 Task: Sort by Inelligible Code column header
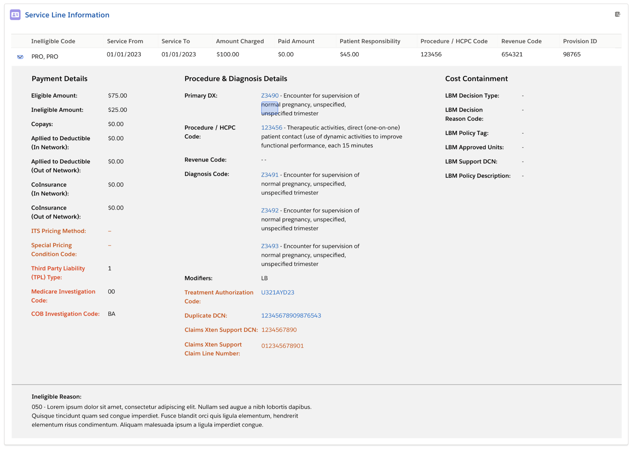pos(53,41)
